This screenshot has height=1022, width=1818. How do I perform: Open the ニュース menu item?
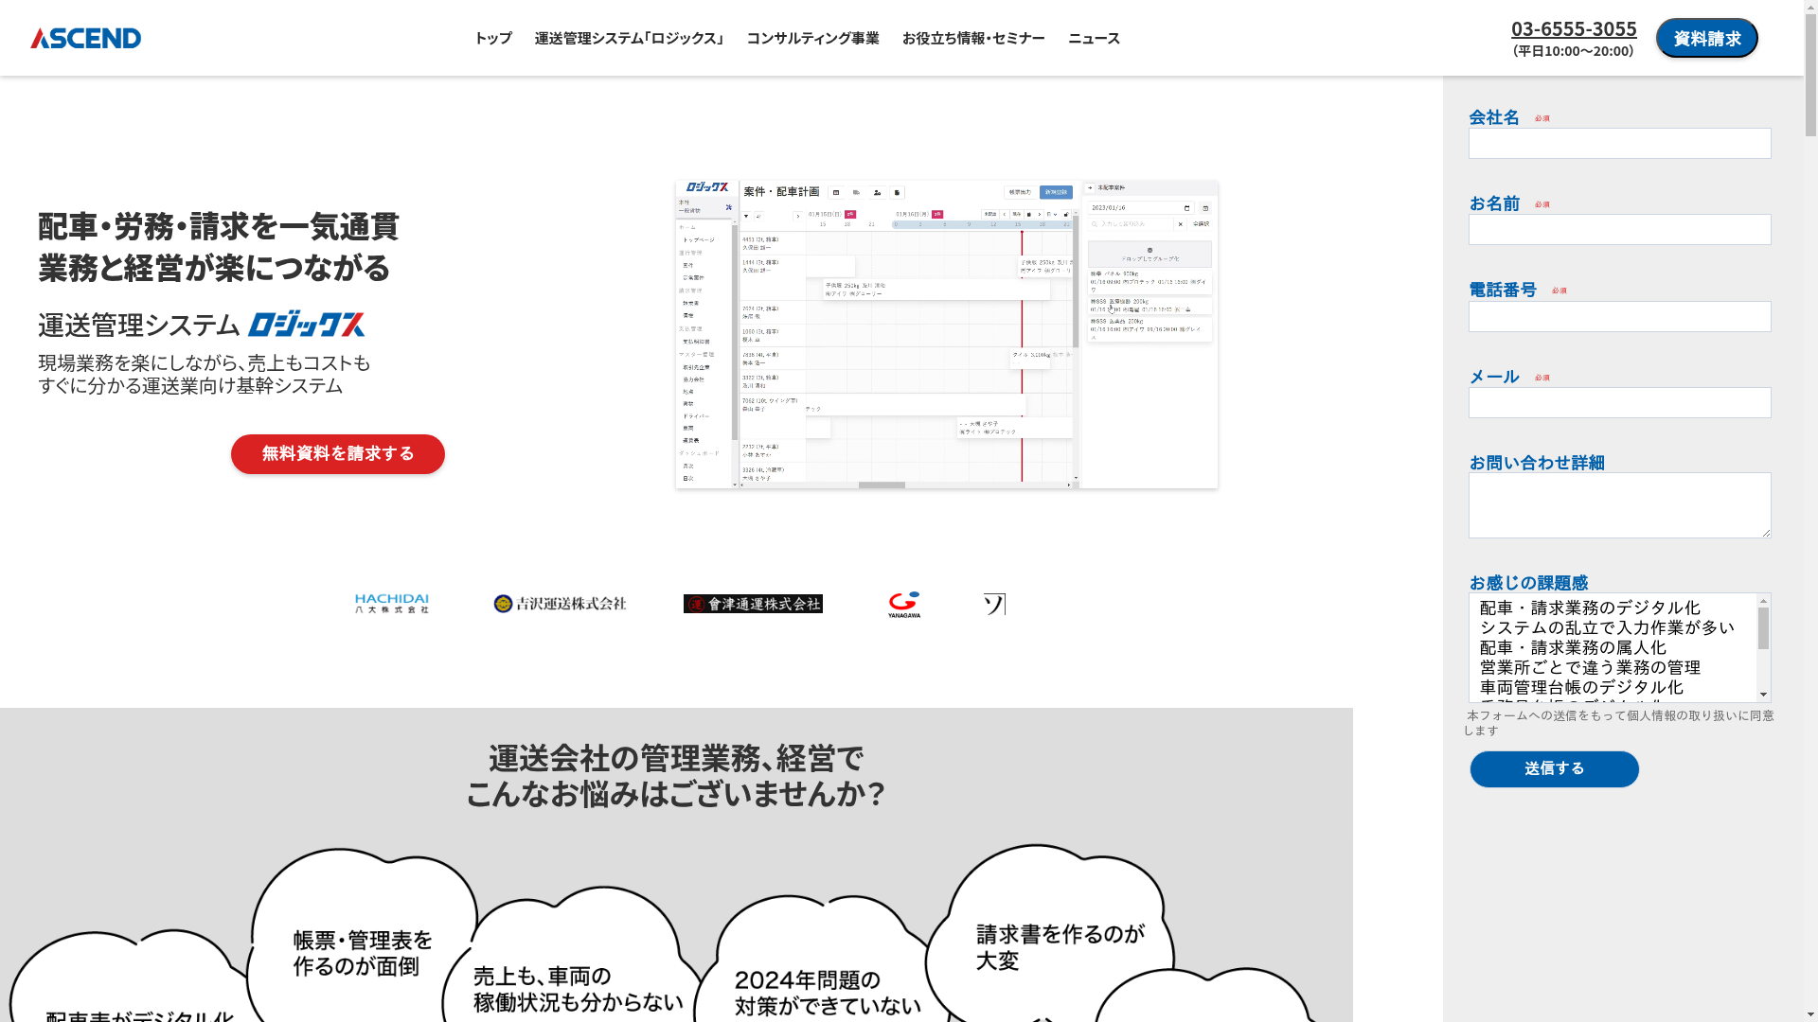point(1094,38)
